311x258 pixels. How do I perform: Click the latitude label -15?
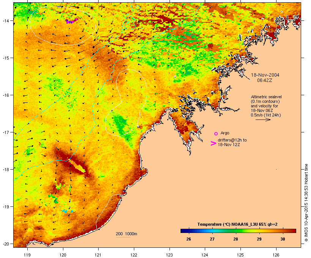click(x=5, y=58)
